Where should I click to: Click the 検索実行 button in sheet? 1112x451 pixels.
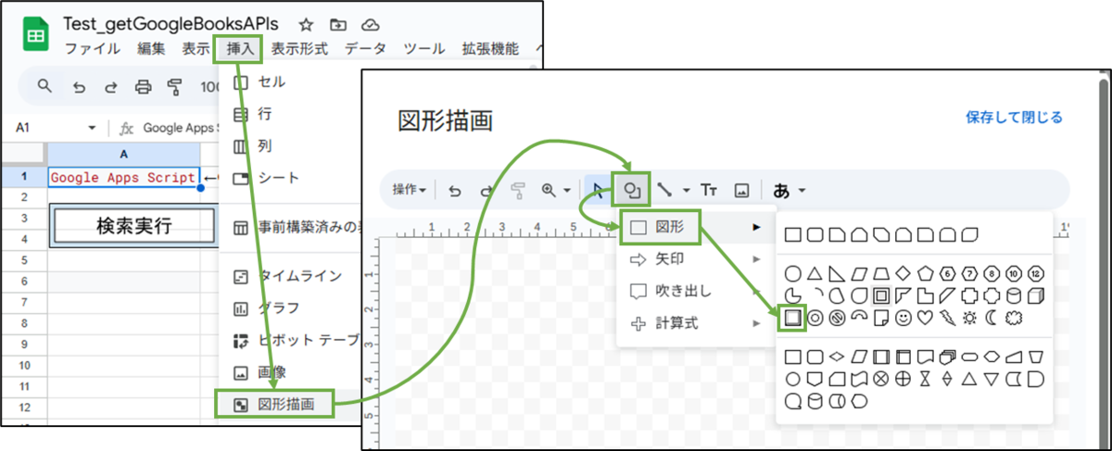click(x=135, y=226)
